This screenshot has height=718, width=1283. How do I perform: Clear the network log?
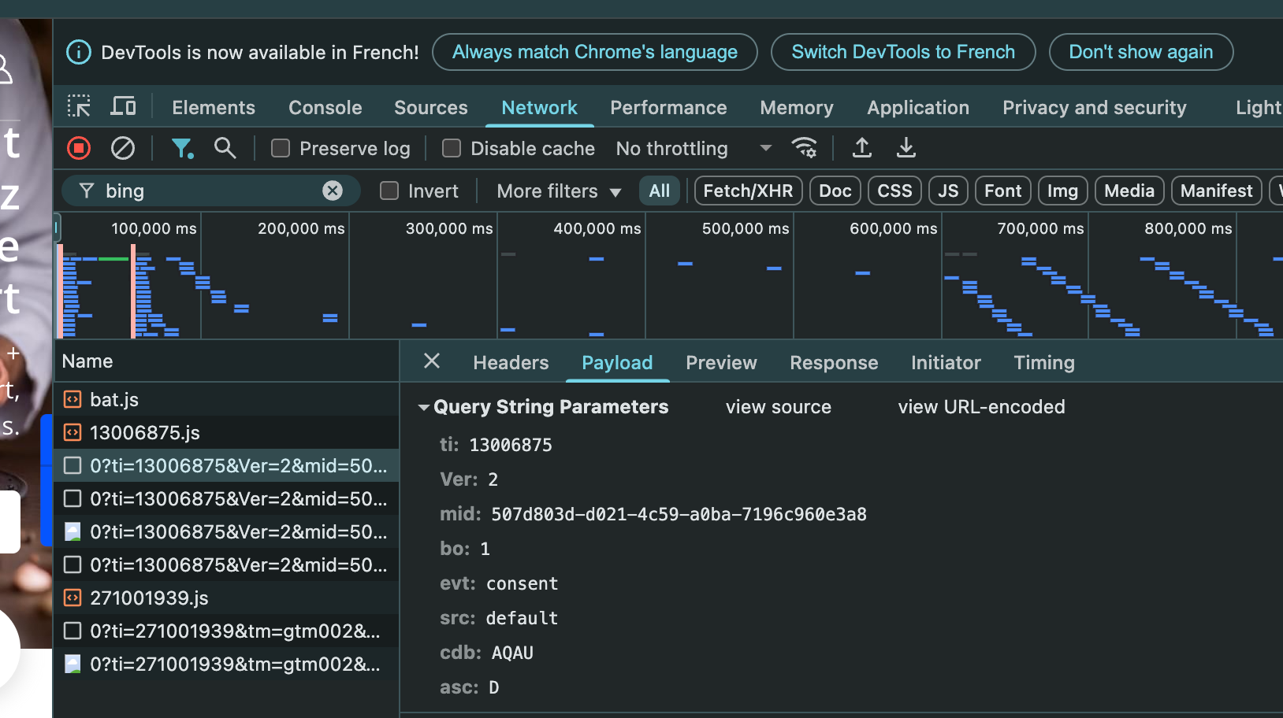123,148
